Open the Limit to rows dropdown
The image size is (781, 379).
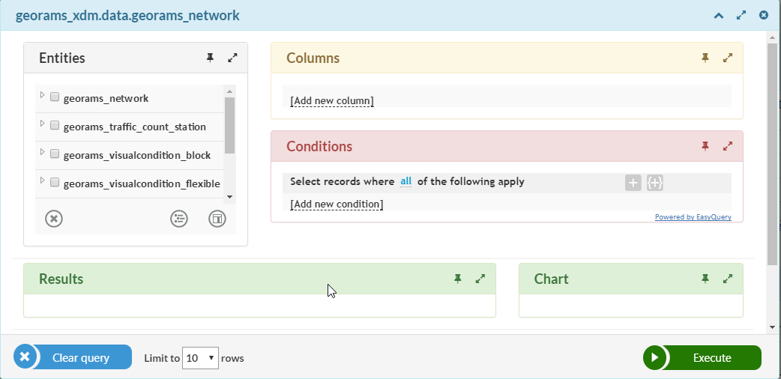pyautogui.click(x=200, y=358)
